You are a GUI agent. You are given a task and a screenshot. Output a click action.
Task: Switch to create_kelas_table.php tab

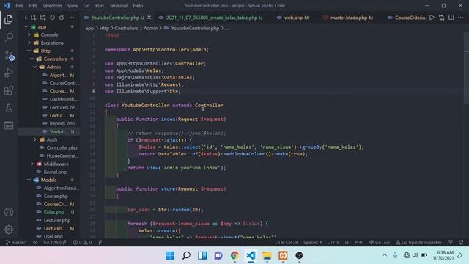[x=211, y=18]
